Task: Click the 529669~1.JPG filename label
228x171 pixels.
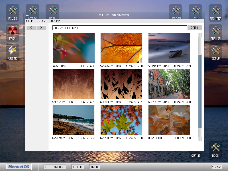Action: pos(110,66)
